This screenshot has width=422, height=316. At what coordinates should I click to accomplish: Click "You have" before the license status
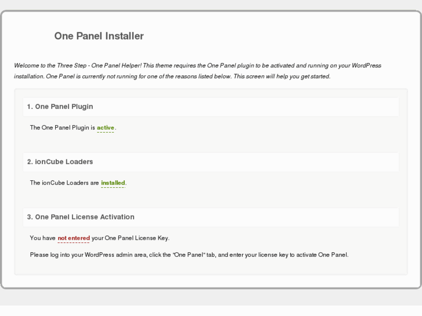pos(42,238)
